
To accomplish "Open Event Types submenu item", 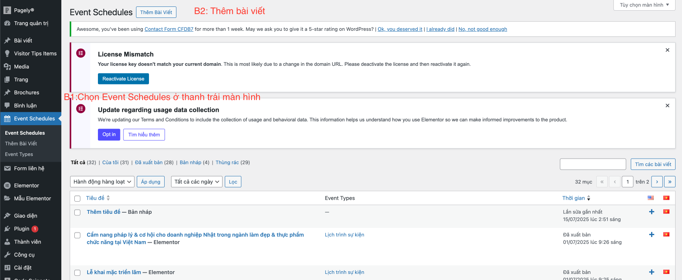I will tap(19, 154).
